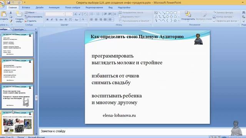The image size is (246, 138).
Task: Click the Cut scissors icon
Action: [11, 13]
